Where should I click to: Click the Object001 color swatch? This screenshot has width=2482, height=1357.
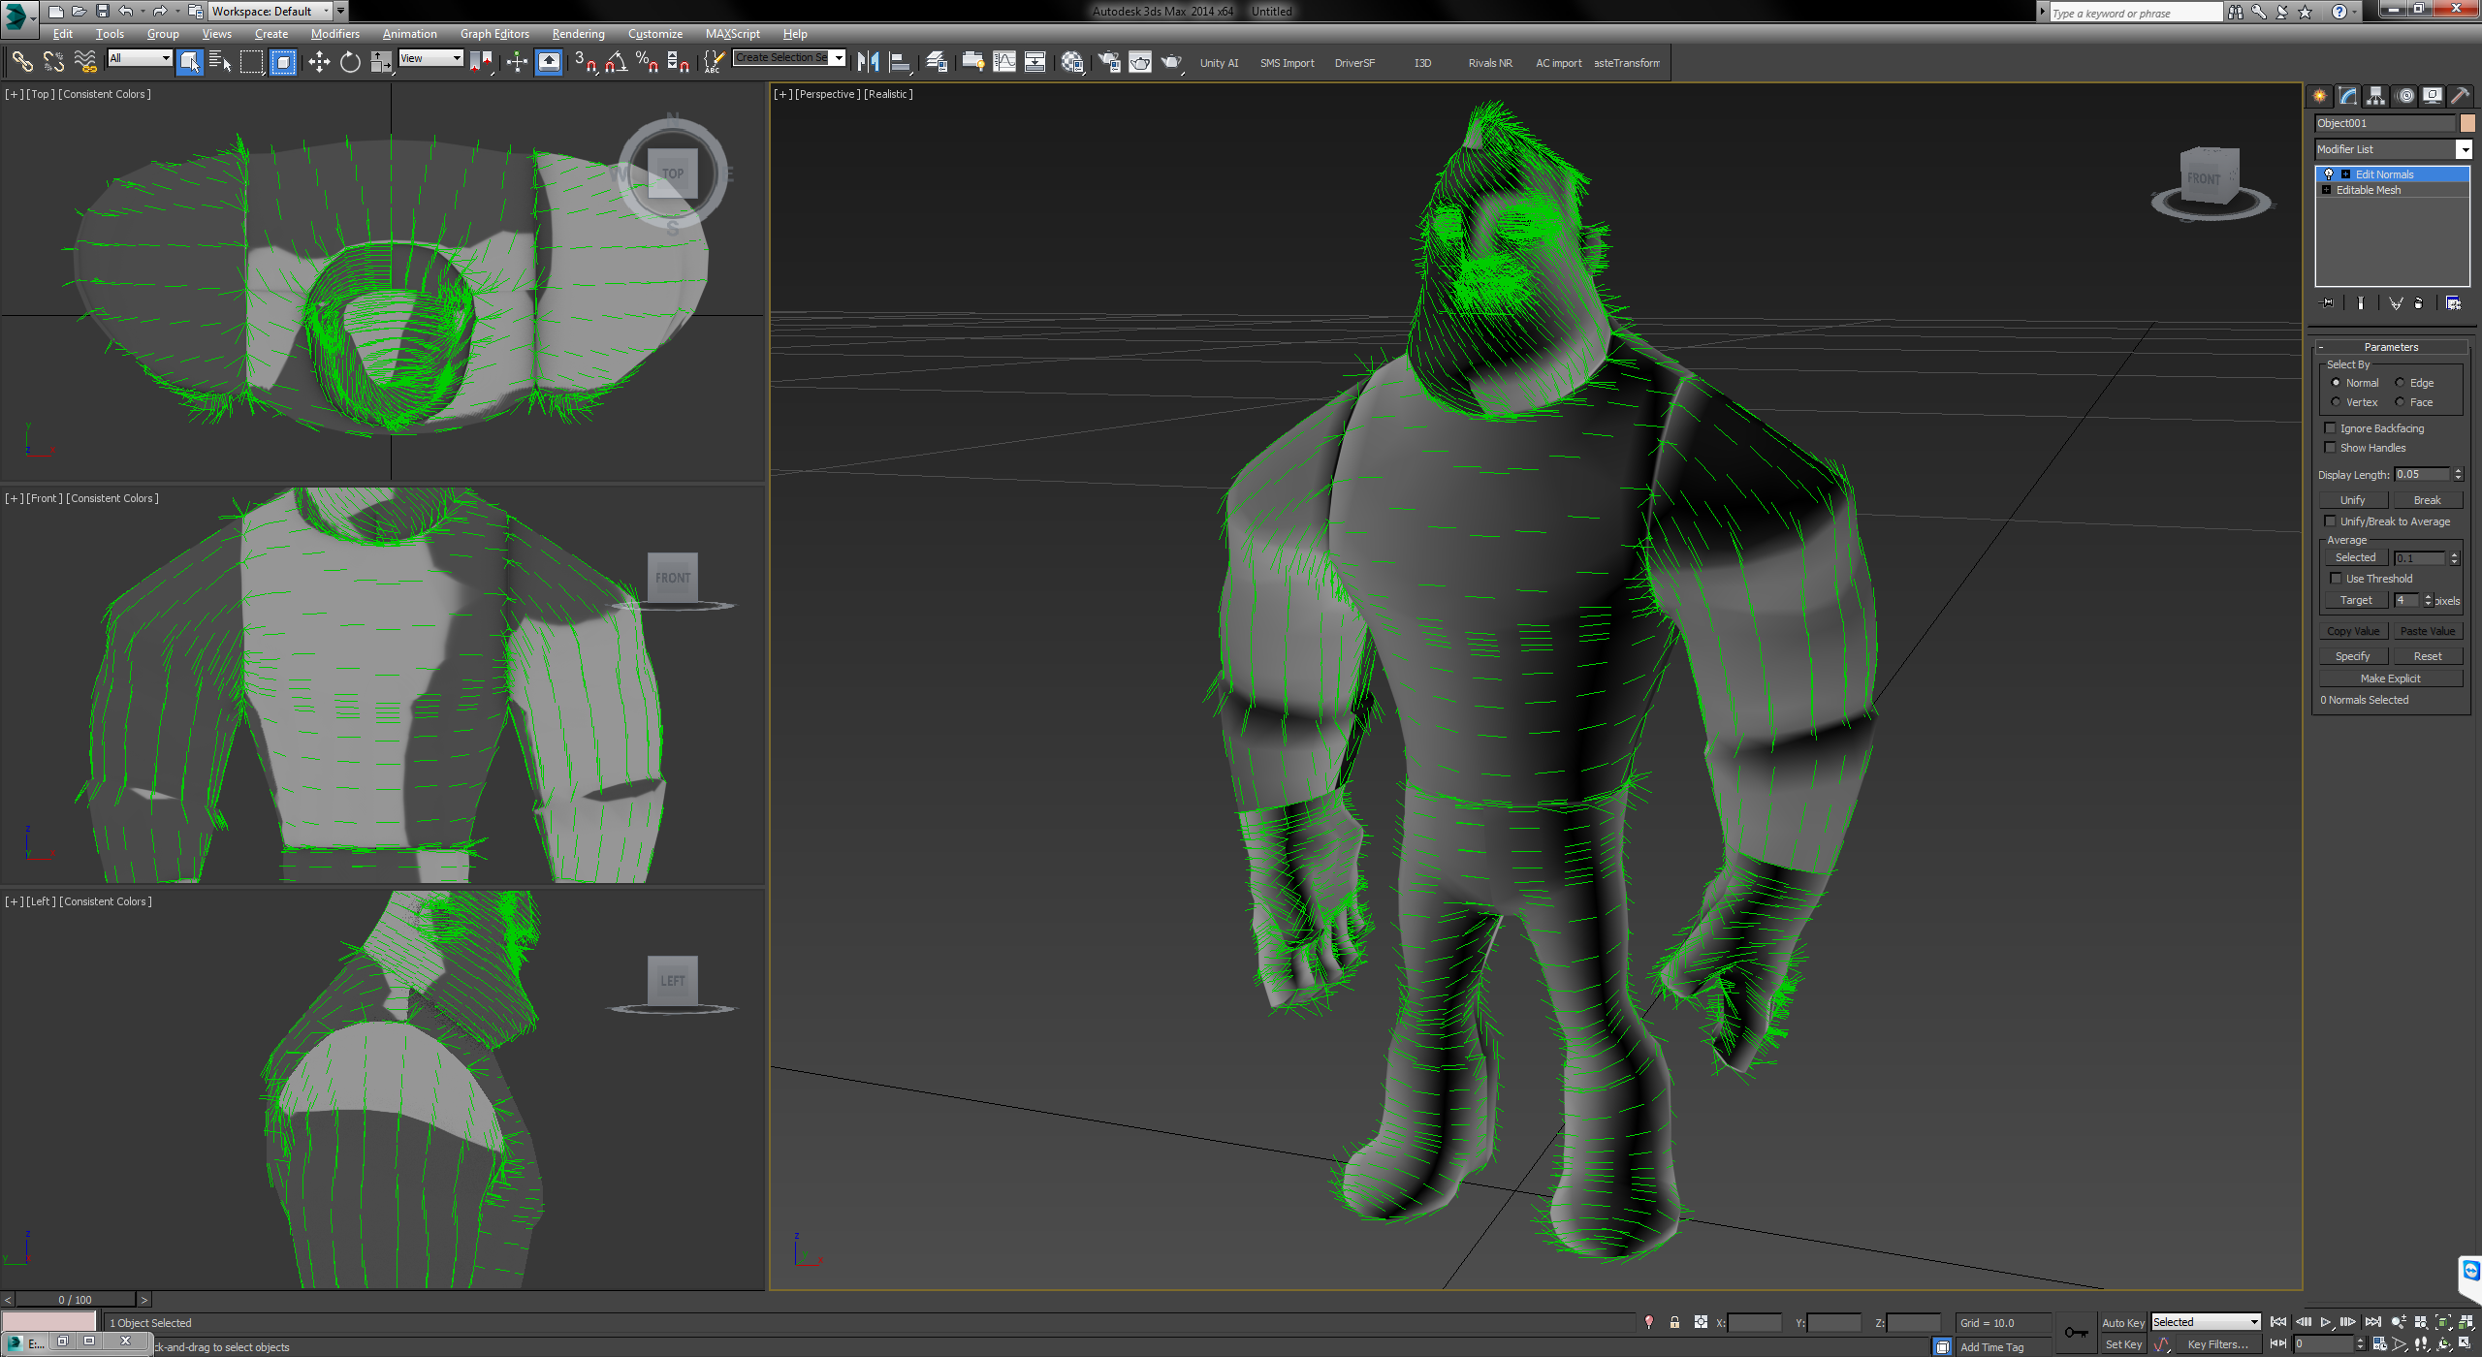(x=2467, y=123)
